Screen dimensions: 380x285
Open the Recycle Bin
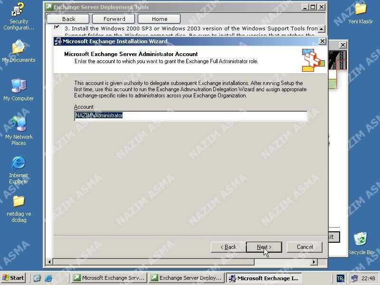(361, 243)
